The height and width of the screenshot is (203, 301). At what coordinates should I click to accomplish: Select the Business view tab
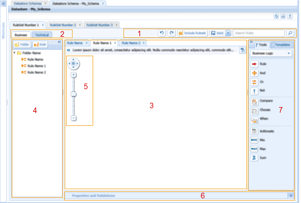click(21, 35)
